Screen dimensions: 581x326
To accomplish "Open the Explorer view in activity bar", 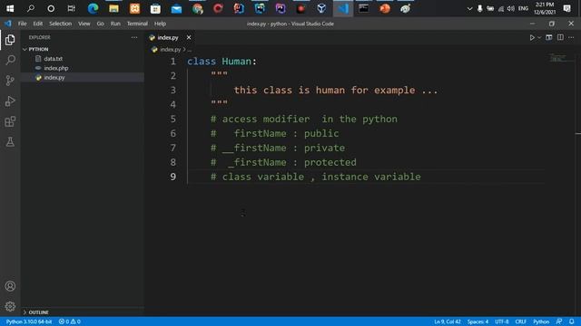I will click(10, 40).
